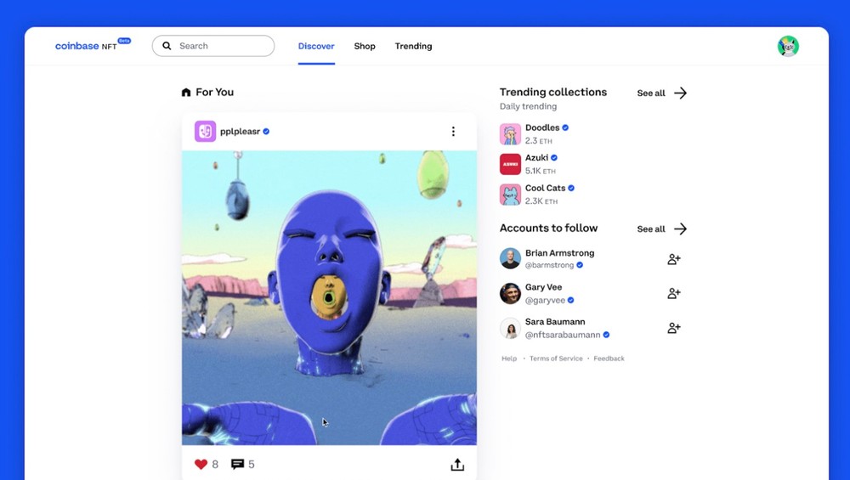Open the user profile avatar
The height and width of the screenshot is (480, 850).
(788, 46)
